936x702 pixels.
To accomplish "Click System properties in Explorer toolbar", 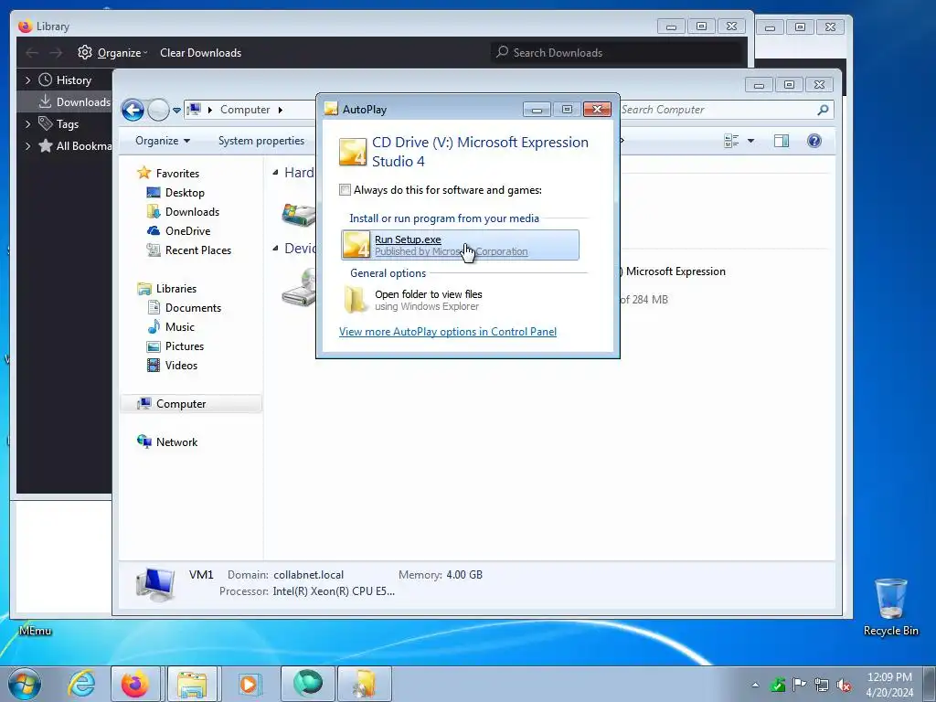I will point(261,141).
